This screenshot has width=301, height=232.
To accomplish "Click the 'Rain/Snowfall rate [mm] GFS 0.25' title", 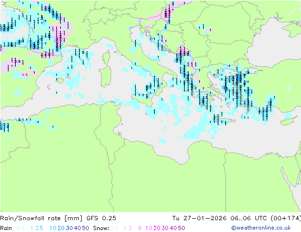I will 58,218.
